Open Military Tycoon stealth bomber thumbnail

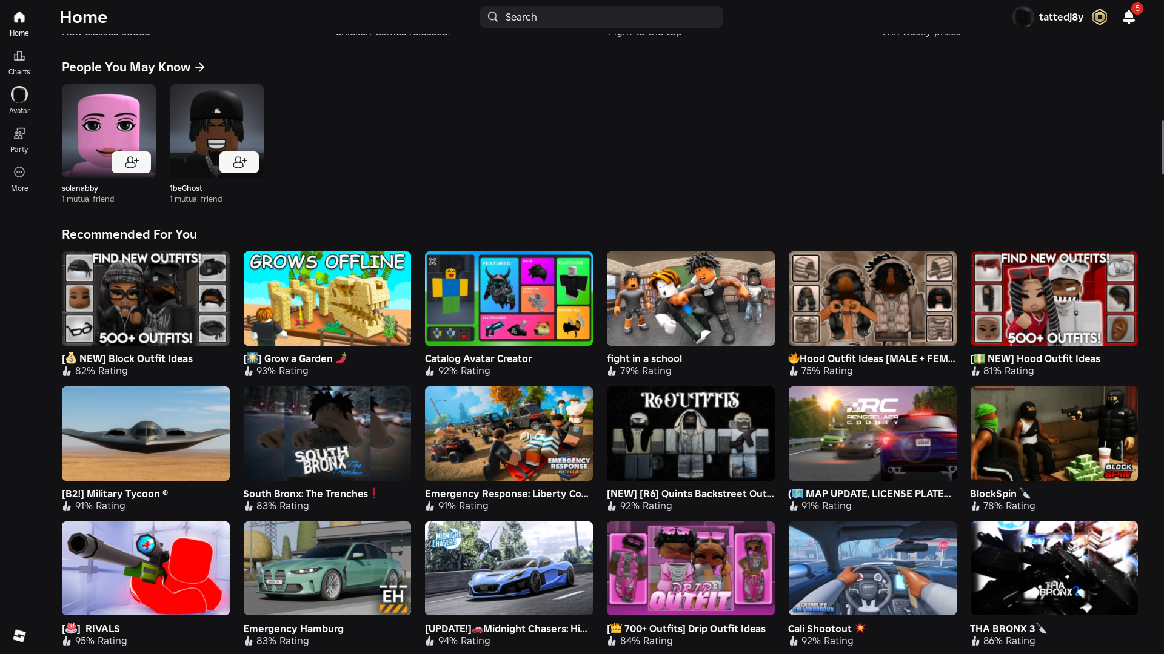pos(145,434)
